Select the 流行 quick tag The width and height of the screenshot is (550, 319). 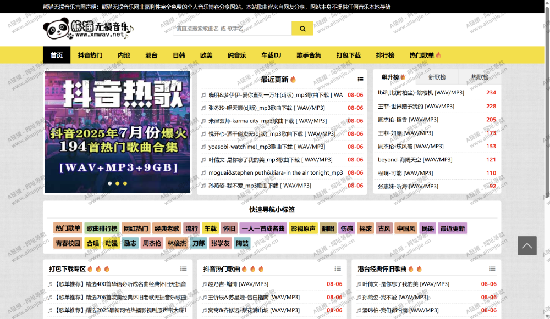pos(191,228)
